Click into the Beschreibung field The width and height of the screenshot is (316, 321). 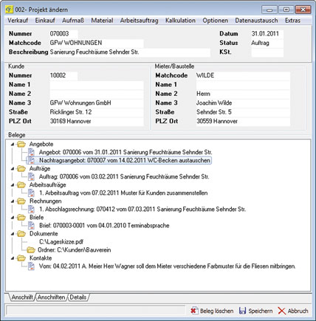(130, 52)
